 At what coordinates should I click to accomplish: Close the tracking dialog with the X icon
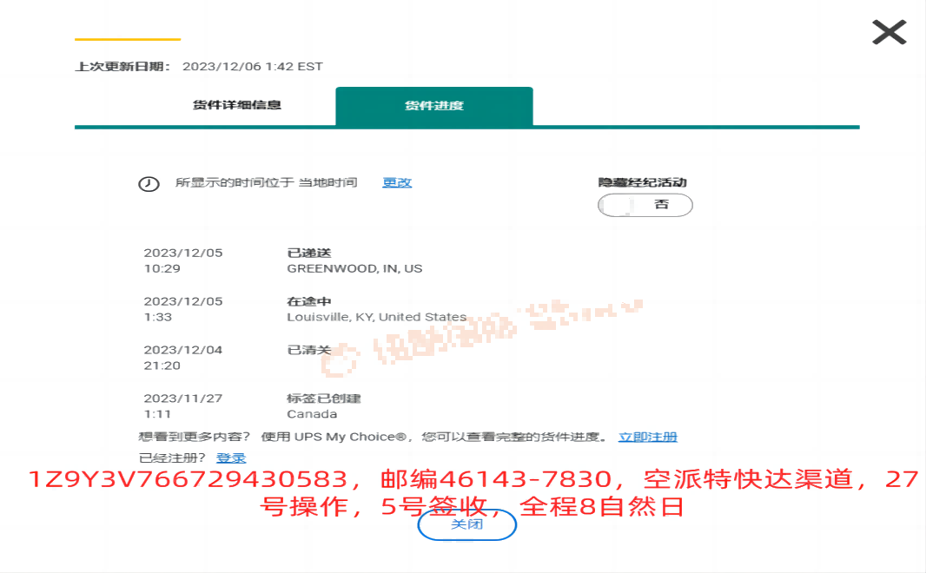click(x=889, y=32)
